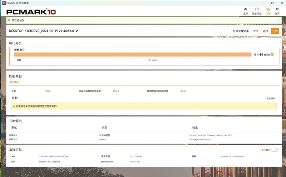Minimize the PCMark 10 window
286x177 pixels.
[x=263, y=3]
